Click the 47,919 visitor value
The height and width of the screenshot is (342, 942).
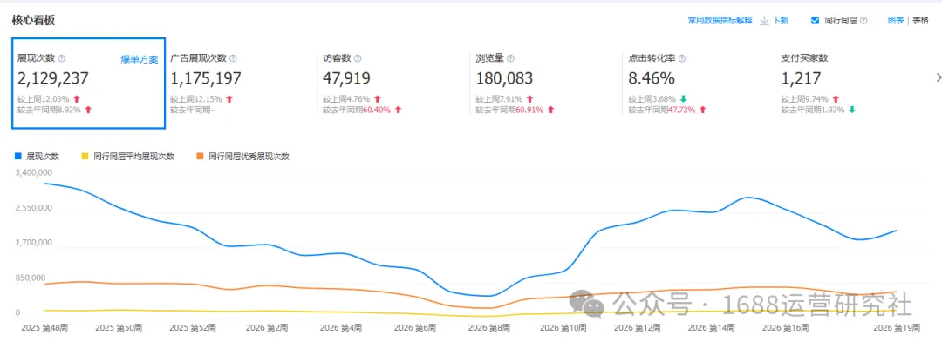coord(346,78)
